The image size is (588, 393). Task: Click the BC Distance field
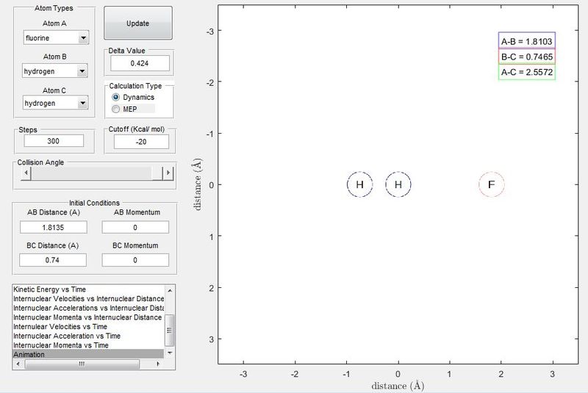point(53,260)
